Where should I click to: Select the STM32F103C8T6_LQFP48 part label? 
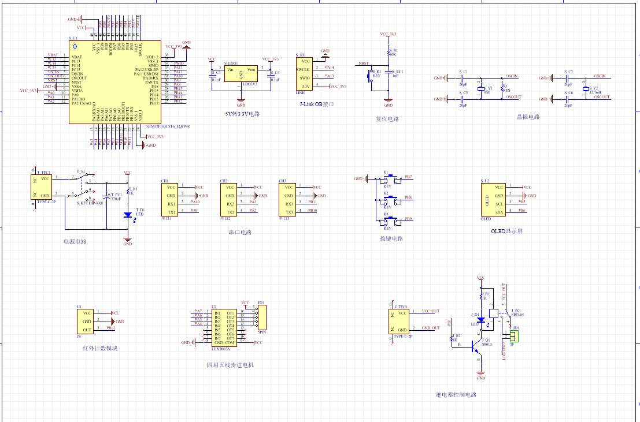(168, 126)
